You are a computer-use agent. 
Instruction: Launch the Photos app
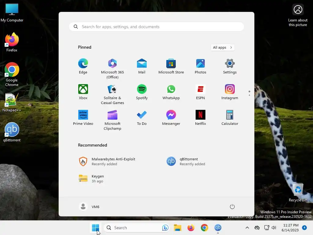click(x=201, y=66)
